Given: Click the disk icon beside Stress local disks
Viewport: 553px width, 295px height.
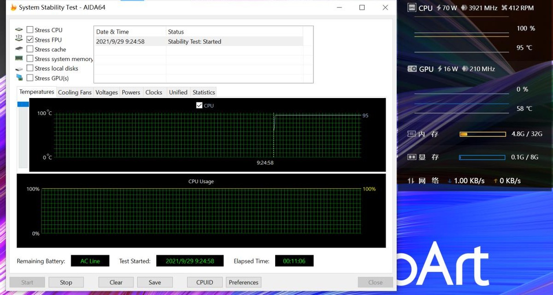Looking at the screenshot, I should [19, 69].
